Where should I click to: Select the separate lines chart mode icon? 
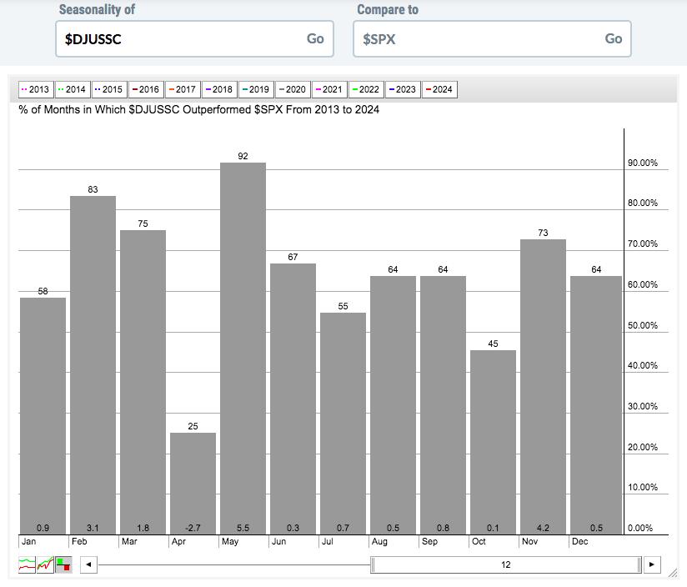click(27, 564)
